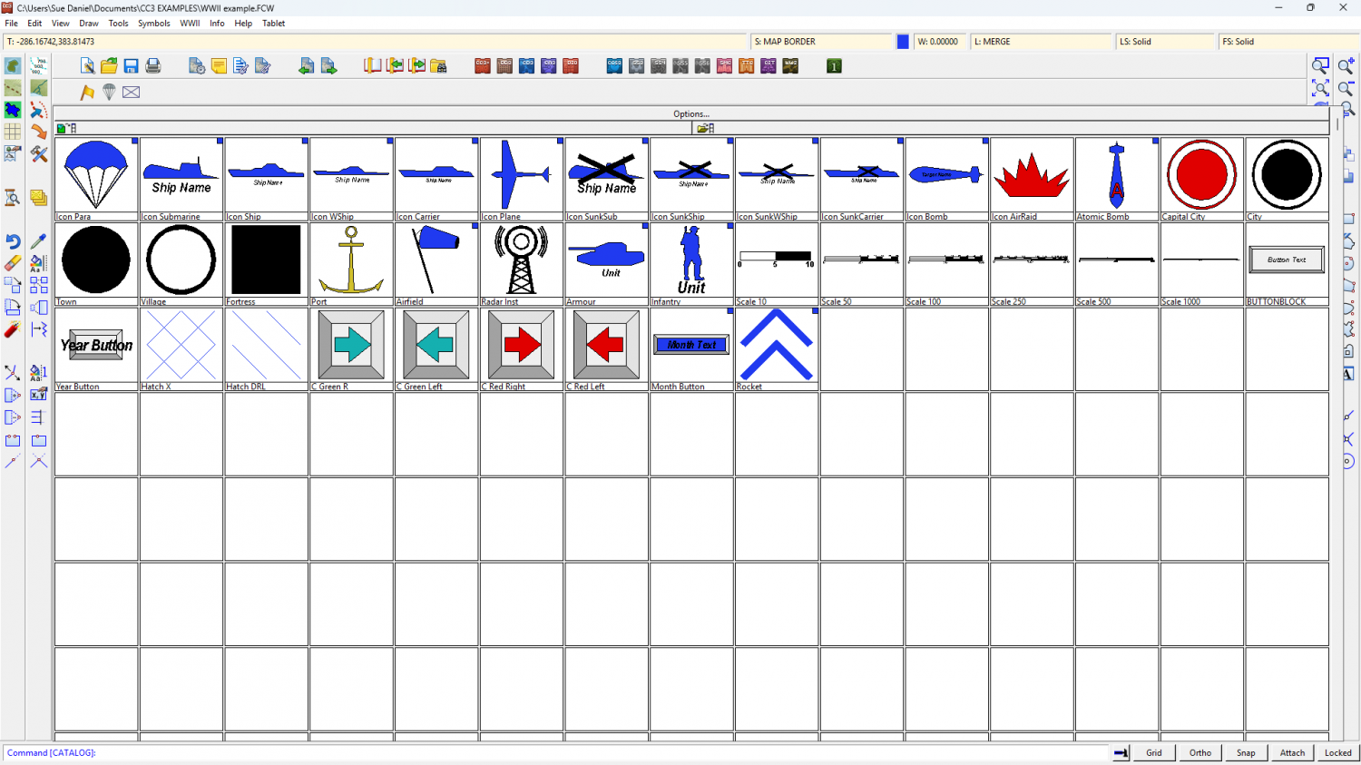
Task: Open the Symbols menu
Action: (x=153, y=24)
